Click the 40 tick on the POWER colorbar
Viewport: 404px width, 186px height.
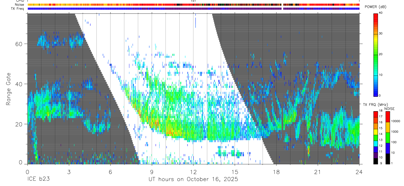pyautogui.click(x=381, y=13)
